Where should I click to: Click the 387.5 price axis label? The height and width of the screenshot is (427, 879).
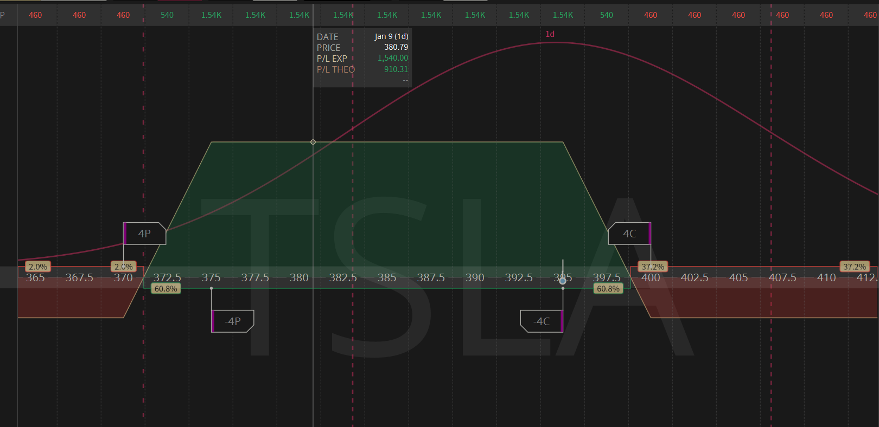click(431, 277)
